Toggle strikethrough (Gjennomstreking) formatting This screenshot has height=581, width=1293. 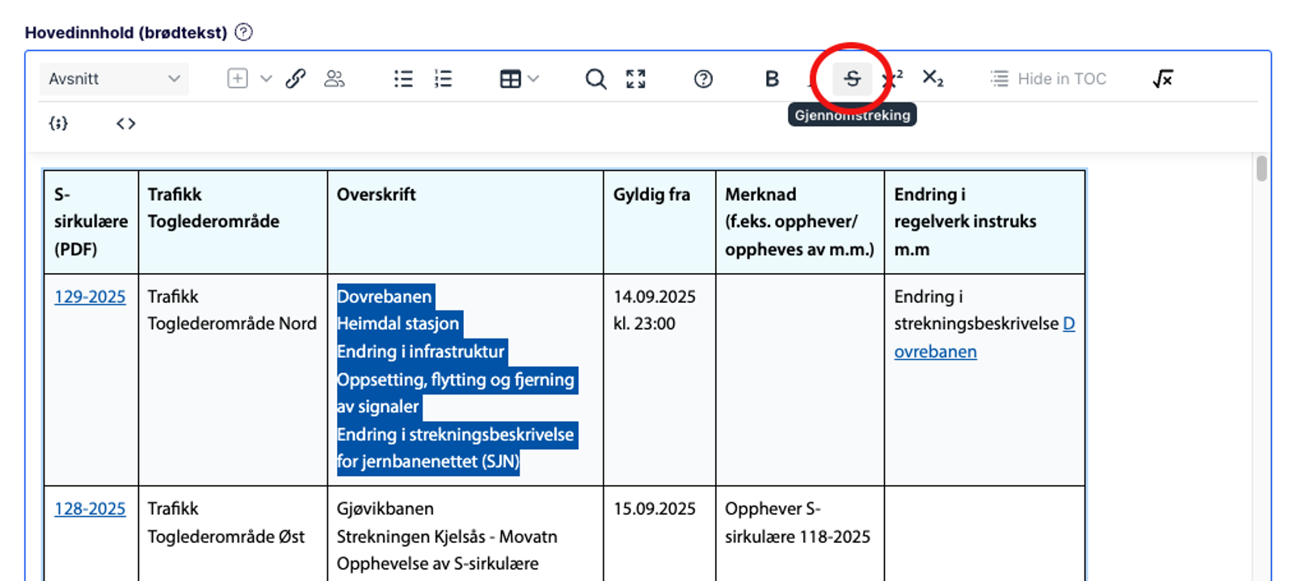pyautogui.click(x=852, y=79)
